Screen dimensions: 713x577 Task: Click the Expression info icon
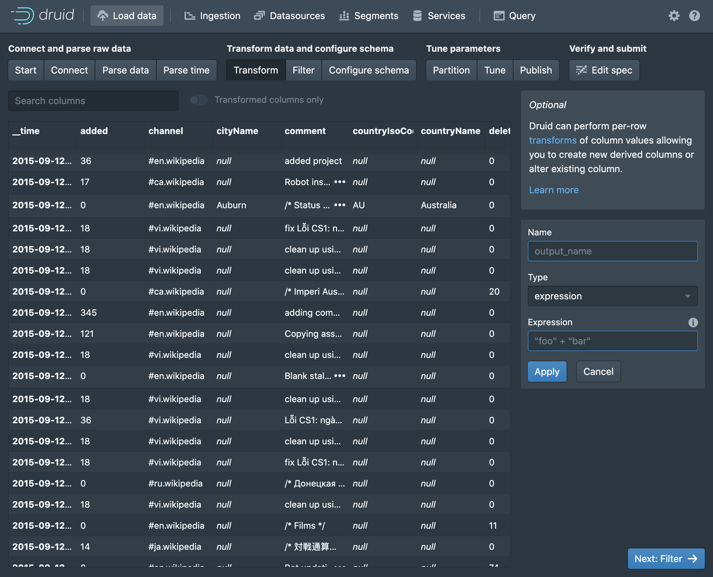tap(693, 322)
